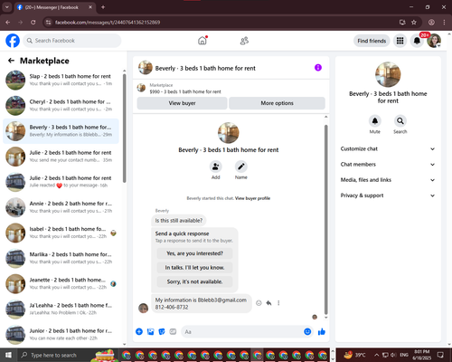Mute the chat with bell icon
The height and width of the screenshot is (362, 452).
coord(374,121)
